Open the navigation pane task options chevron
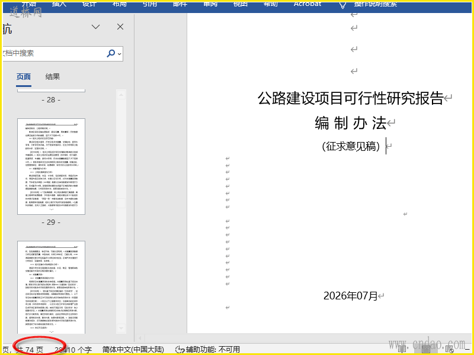This screenshot has height=355, width=474. (96, 27)
